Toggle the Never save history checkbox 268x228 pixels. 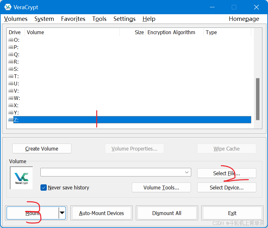pyautogui.click(x=44, y=188)
